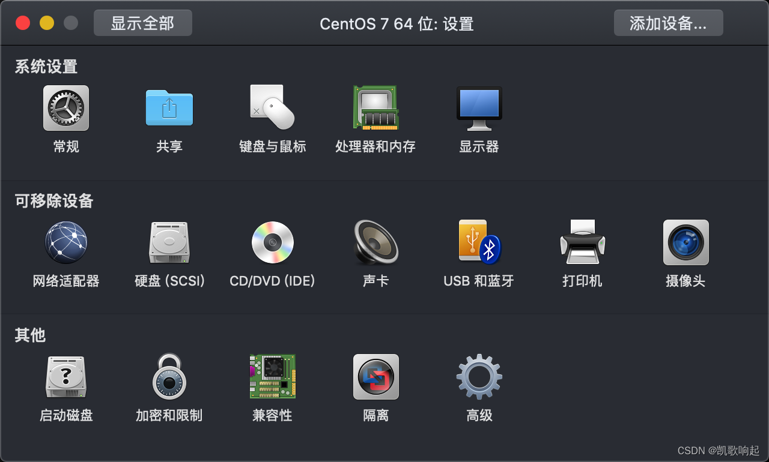Open the 网络适配器 network adapter icon

click(66, 242)
